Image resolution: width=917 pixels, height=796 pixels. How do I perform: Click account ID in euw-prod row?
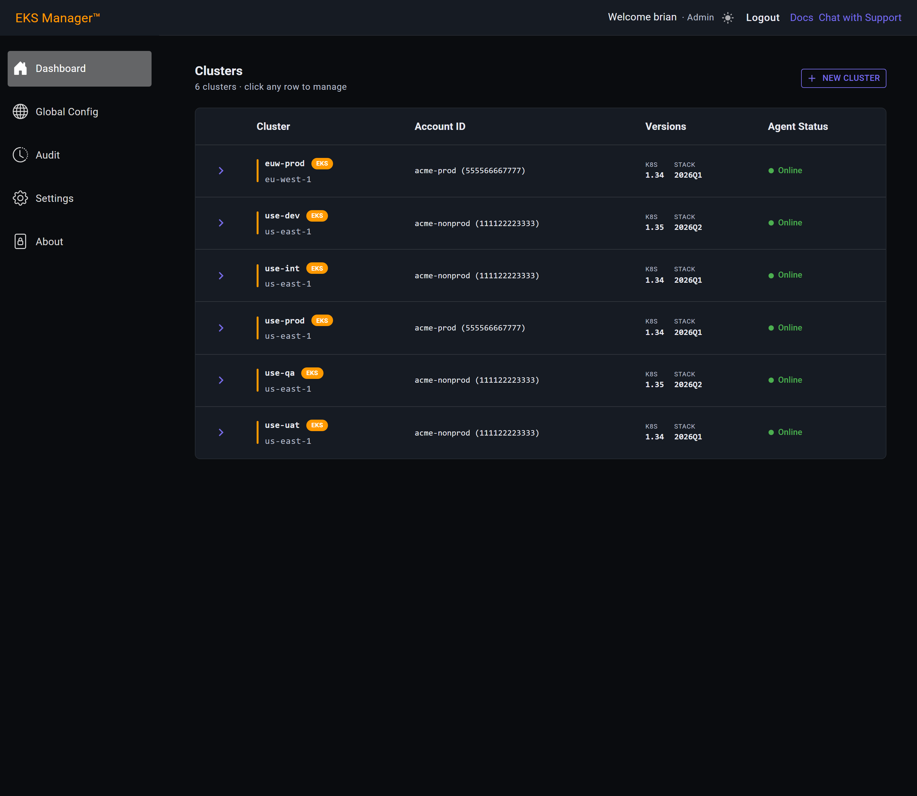coord(470,171)
